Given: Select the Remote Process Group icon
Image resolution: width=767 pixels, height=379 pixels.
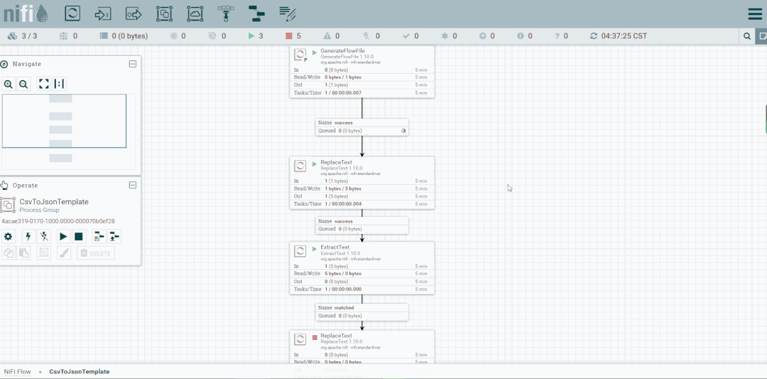Looking at the screenshot, I should [x=195, y=13].
